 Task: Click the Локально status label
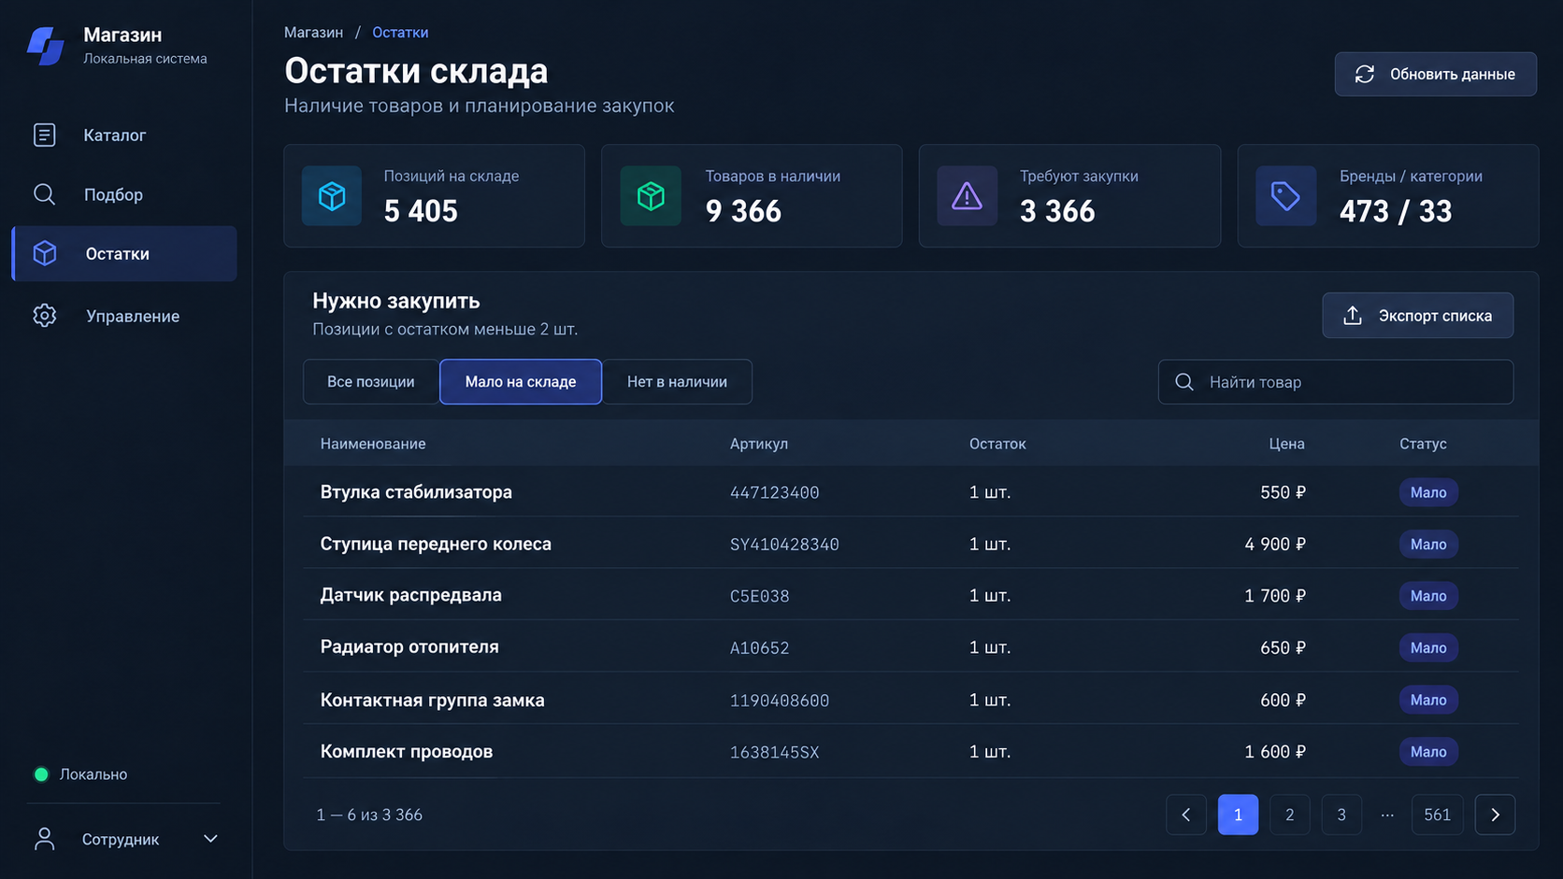pyautogui.click(x=93, y=774)
